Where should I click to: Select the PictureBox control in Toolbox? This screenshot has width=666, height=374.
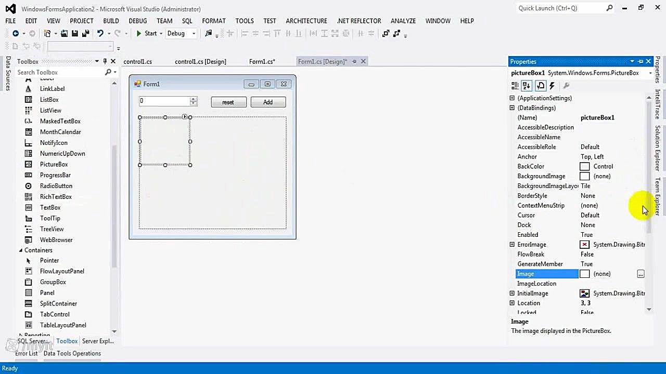[x=54, y=164]
